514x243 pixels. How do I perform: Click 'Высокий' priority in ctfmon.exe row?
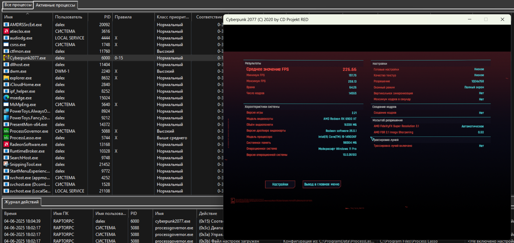click(165, 51)
